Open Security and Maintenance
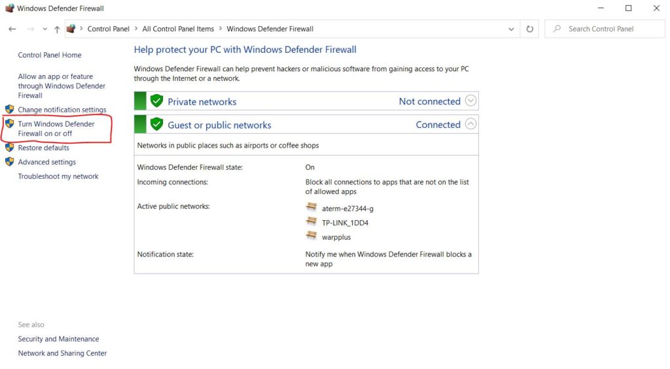The width and height of the screenshot is (670, 369). 58,339
